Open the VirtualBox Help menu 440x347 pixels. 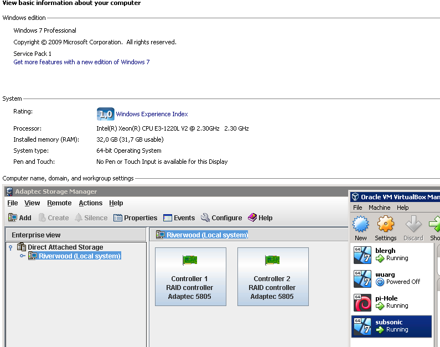[x=403, y=208]
